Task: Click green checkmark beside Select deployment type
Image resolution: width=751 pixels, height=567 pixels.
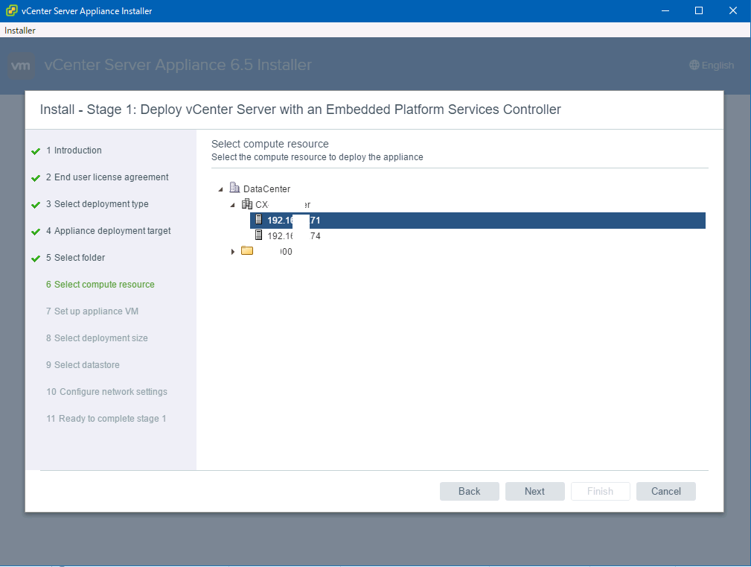Action: [36, 205]
